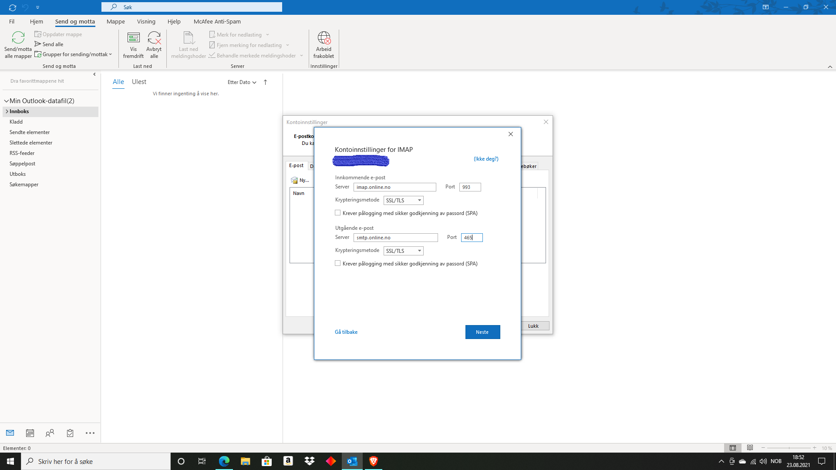
Task: Click the Gå tilbake link
Action: click(x=346, y=332)
